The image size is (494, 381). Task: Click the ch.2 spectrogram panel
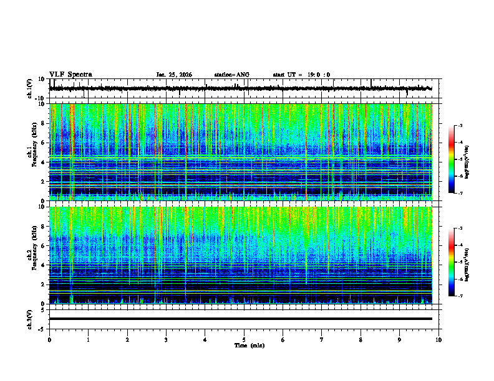240,255
